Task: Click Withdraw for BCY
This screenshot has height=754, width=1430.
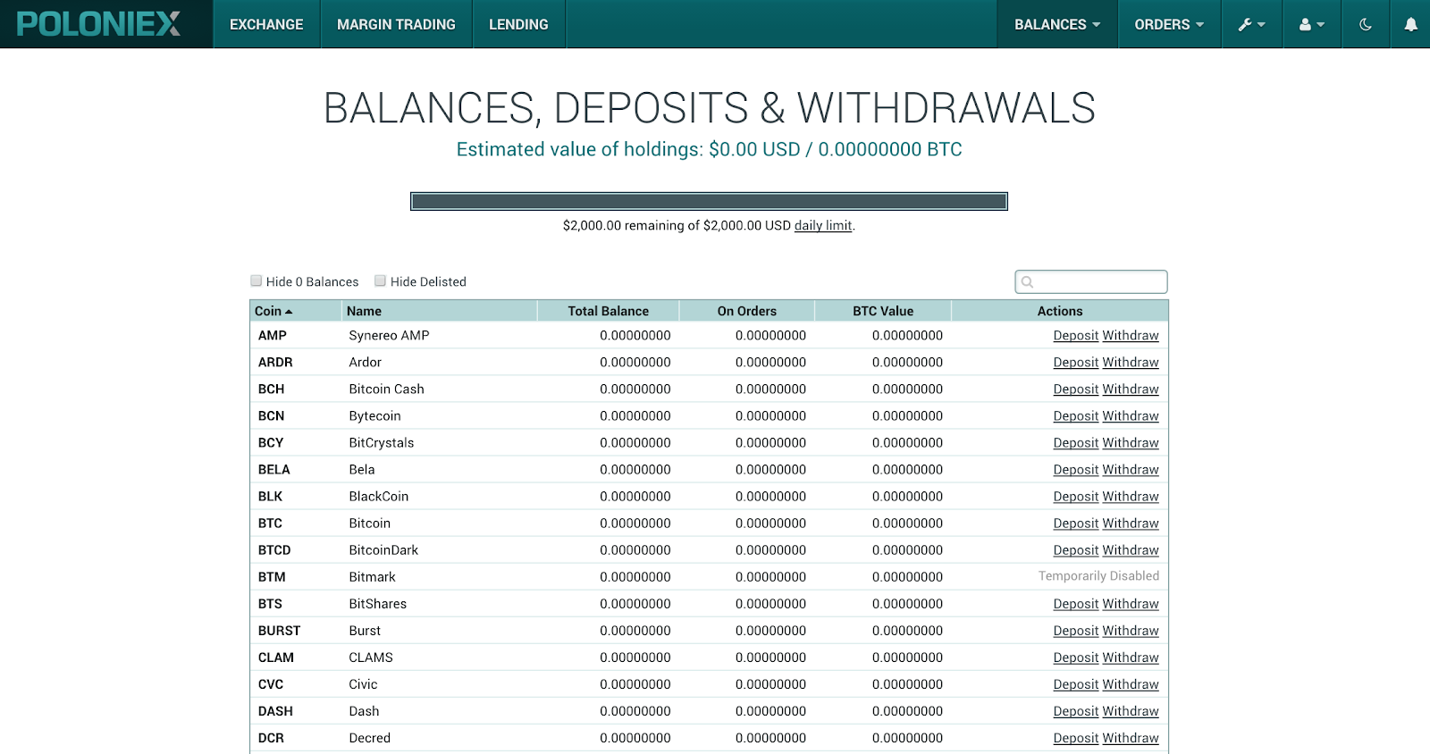Action: click(1131, 442)
